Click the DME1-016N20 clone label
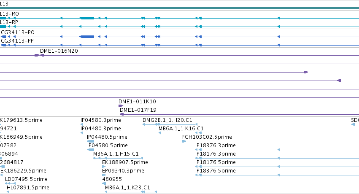The width and height of the screenshot is (359, 194). pos(59,51)
